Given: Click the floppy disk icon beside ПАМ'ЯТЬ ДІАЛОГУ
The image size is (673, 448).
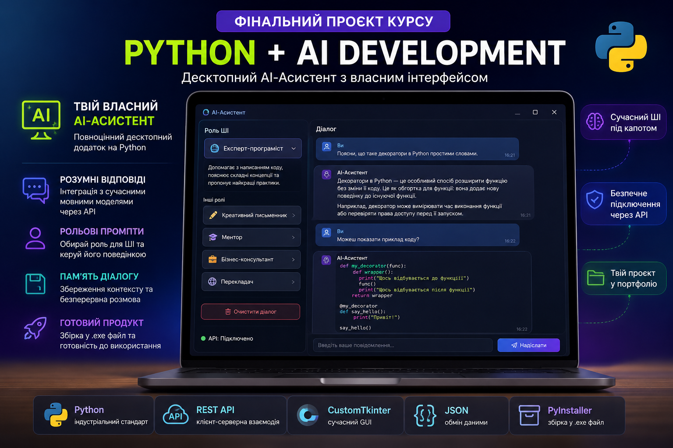Looking at the screenshot, I should tap(35, 284).
